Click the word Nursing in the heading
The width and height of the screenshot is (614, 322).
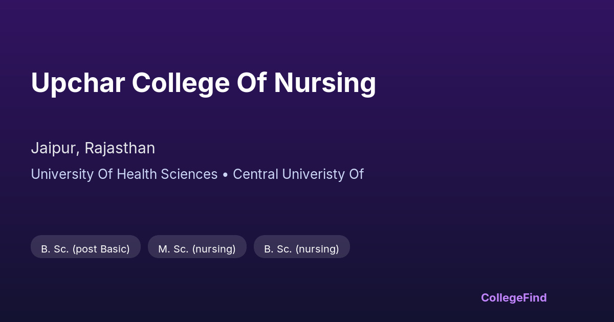click(x=325, y=83)
